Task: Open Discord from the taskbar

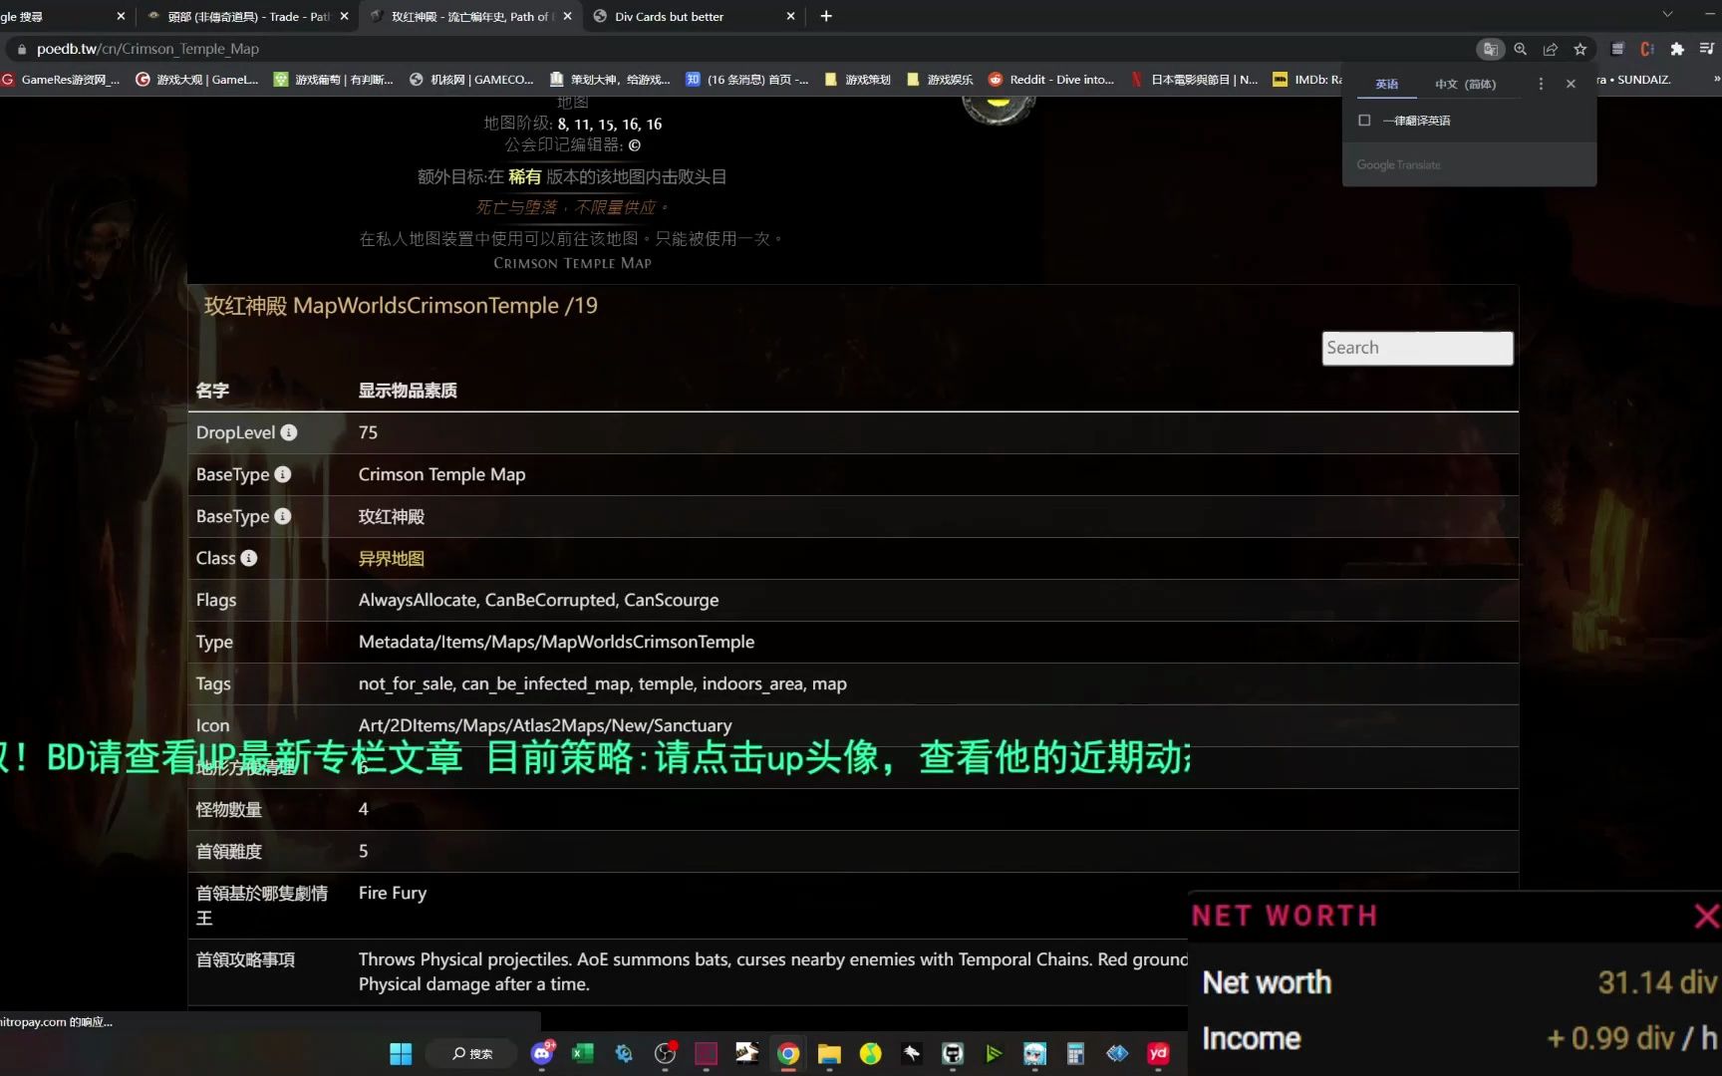Action: [542, 1053]
